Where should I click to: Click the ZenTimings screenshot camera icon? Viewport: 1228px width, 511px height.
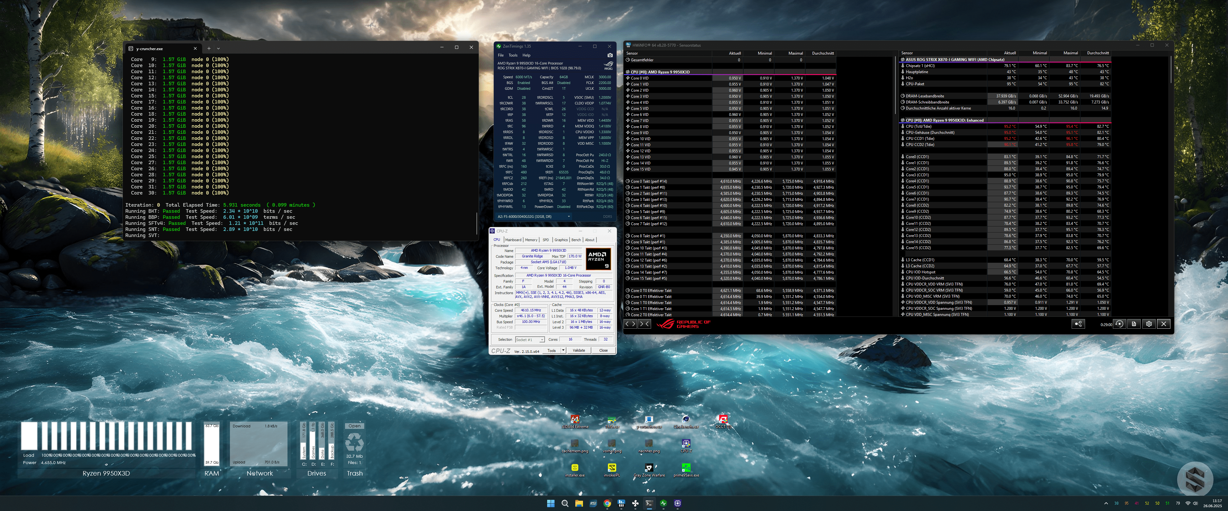coord(610,55)
